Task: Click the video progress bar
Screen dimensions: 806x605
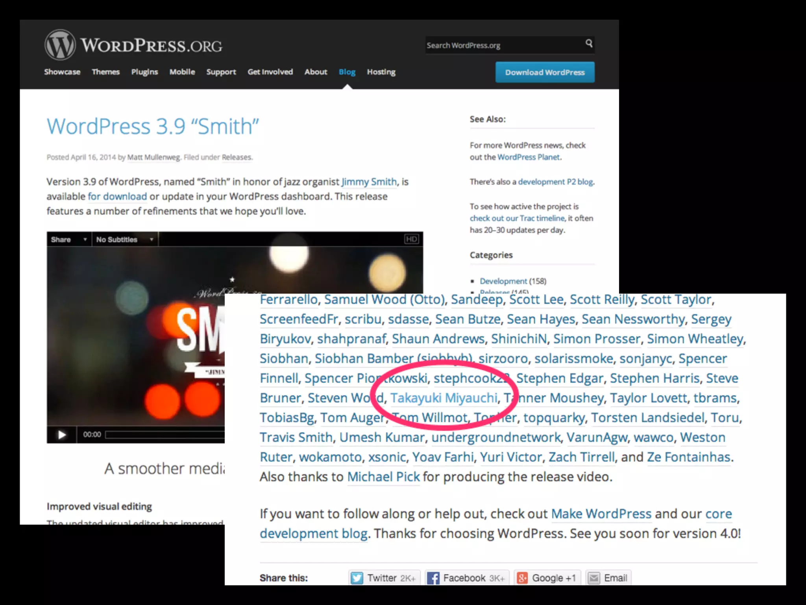Action: [165, 434]
